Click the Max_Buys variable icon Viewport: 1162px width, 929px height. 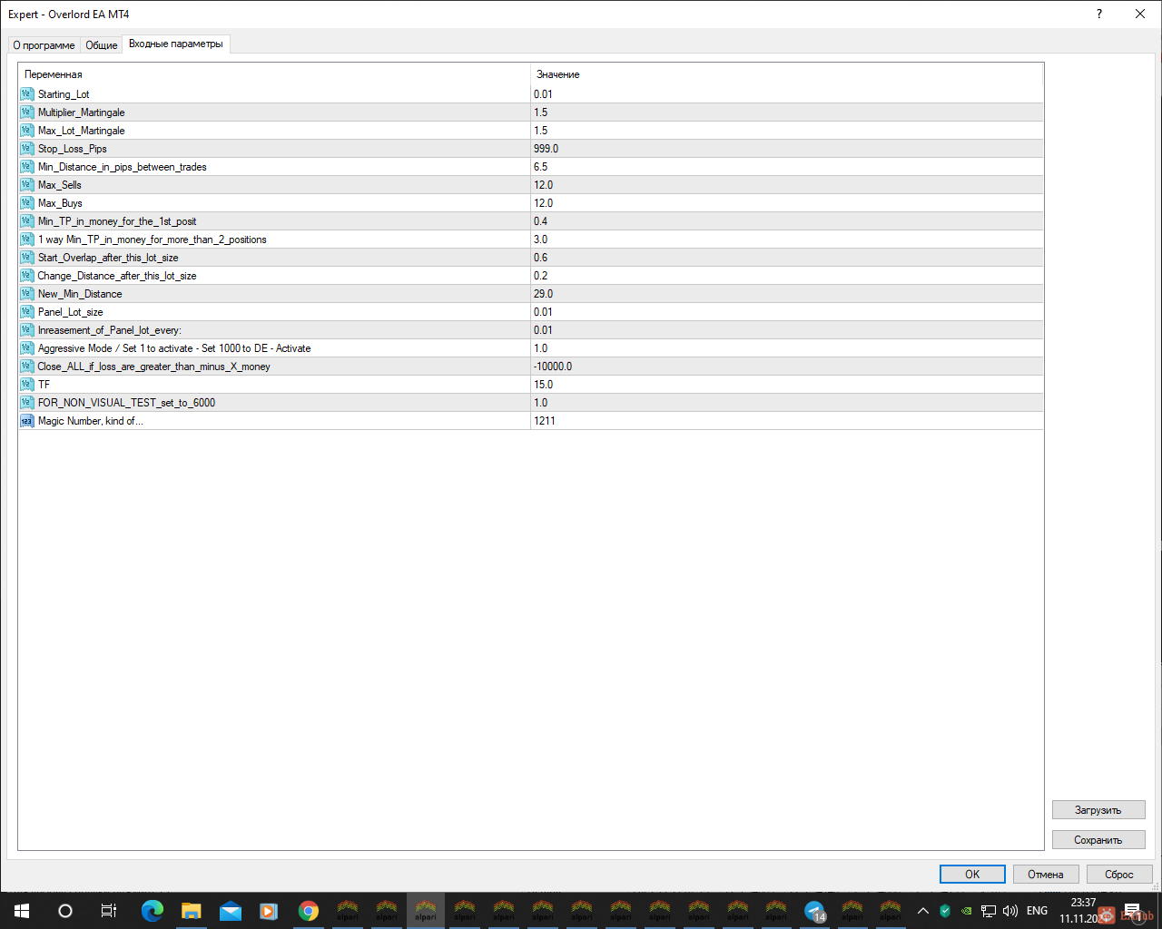(x=27, y=203)
